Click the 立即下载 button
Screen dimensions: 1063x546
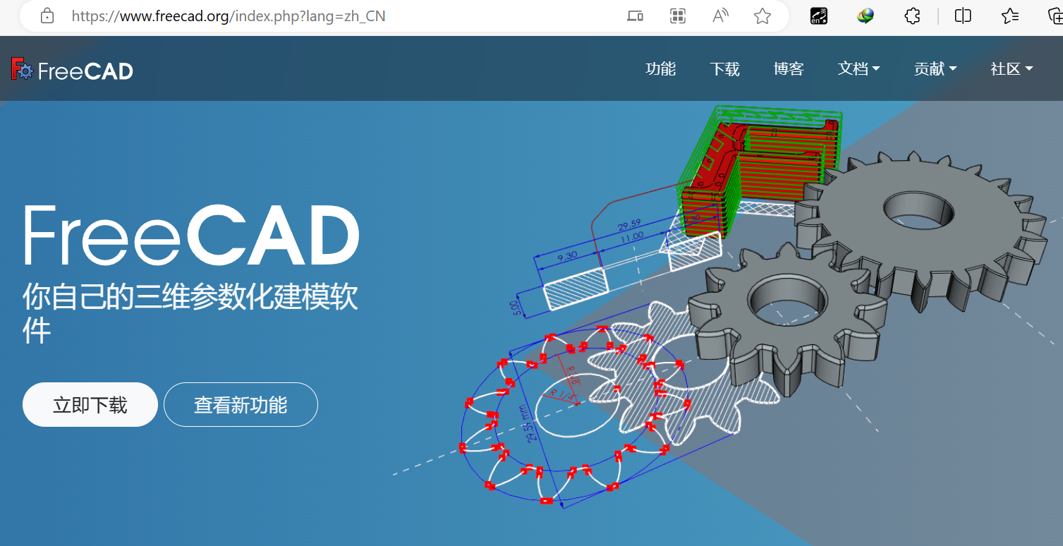[x=90, y=404]
